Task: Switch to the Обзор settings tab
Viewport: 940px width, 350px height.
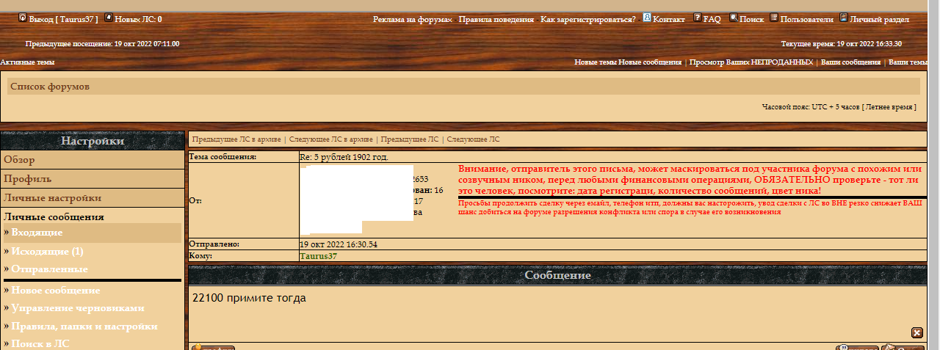Action: tap(19, 159)
